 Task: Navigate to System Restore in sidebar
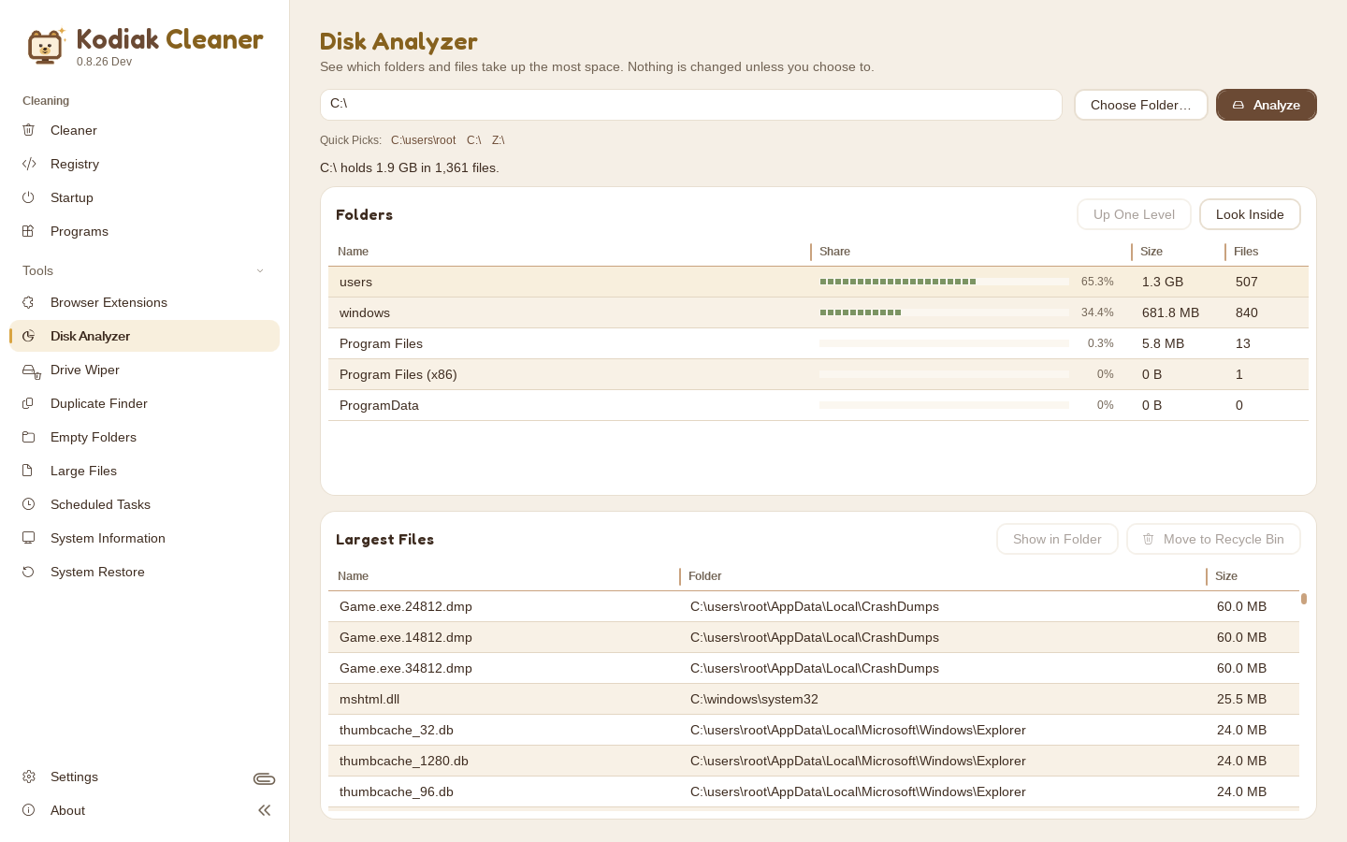pyautogui.click(x=145, y=572)
